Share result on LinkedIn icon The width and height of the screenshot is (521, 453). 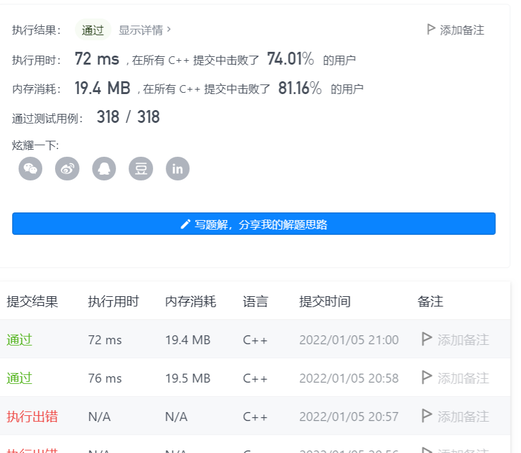[x=177, y=168]
